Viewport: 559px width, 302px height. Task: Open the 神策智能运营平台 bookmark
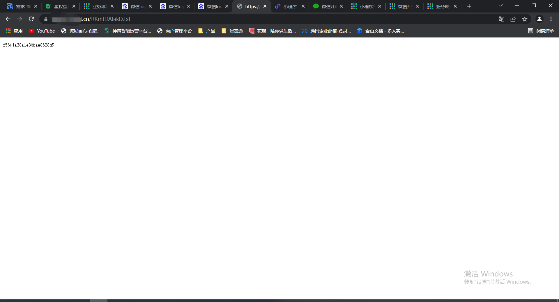(x=128, y=31)
